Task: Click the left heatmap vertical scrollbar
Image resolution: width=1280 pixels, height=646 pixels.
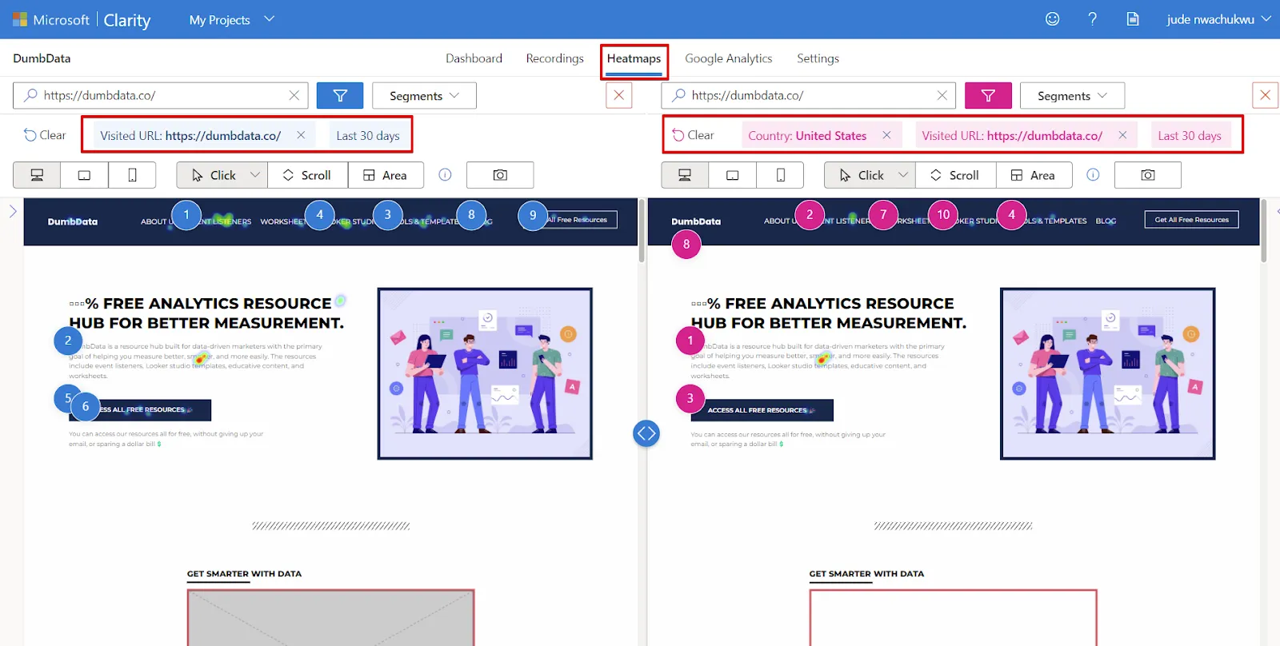Action: click(642, 232)
